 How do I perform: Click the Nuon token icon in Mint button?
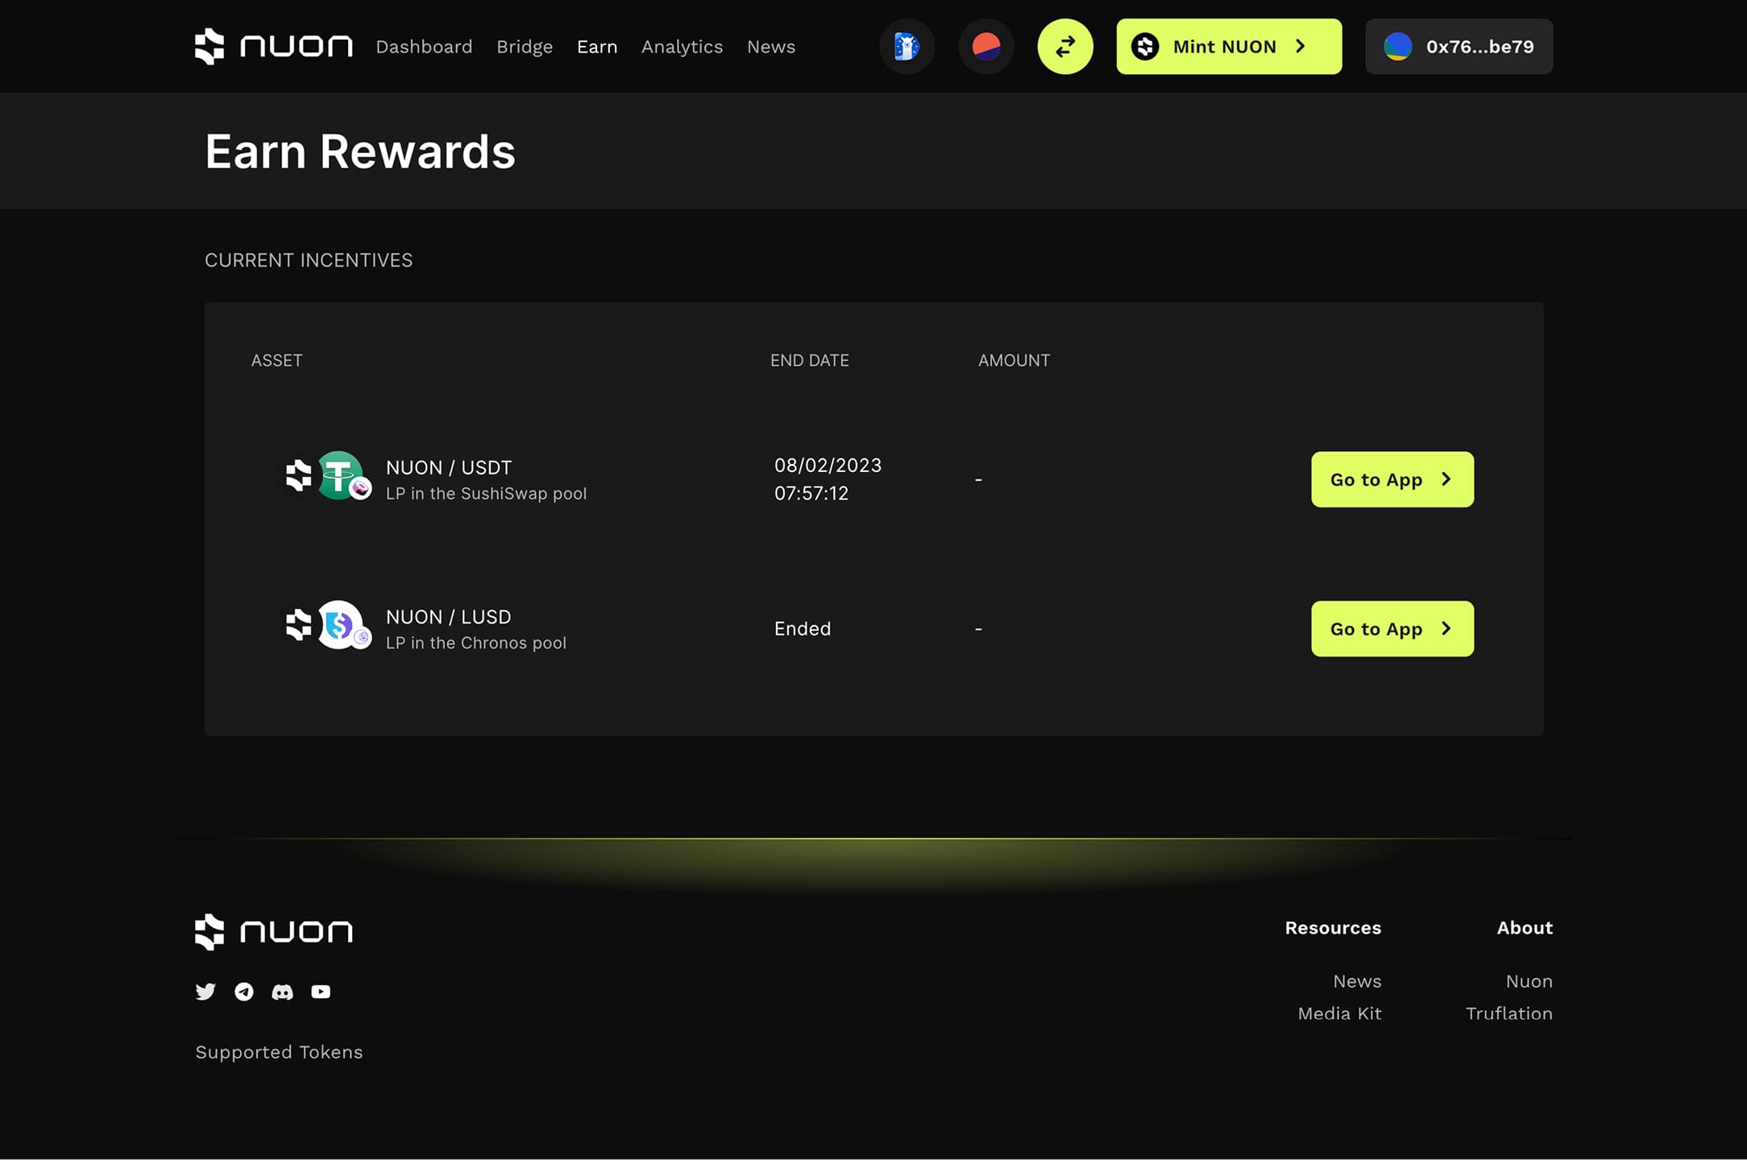click(x=1145, y=47)
